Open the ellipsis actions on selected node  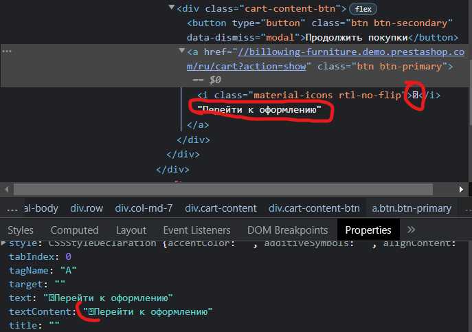(x=7, y=52)
